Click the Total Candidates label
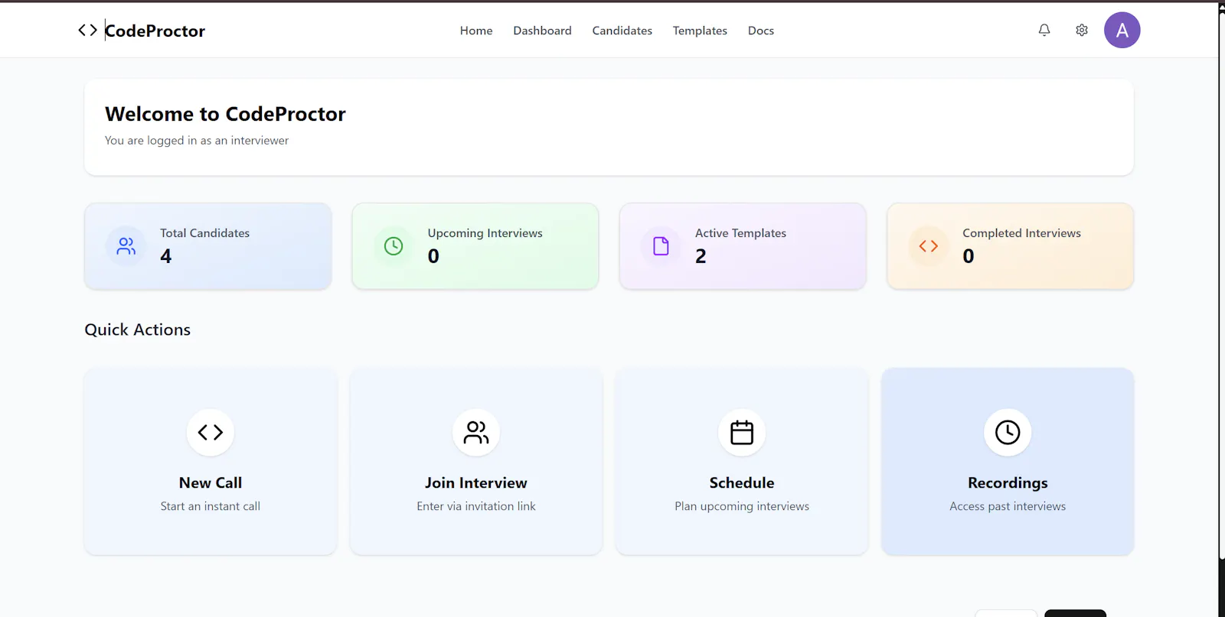The image size is (1225, 617). pyautogui.click(x=204, y=233)
